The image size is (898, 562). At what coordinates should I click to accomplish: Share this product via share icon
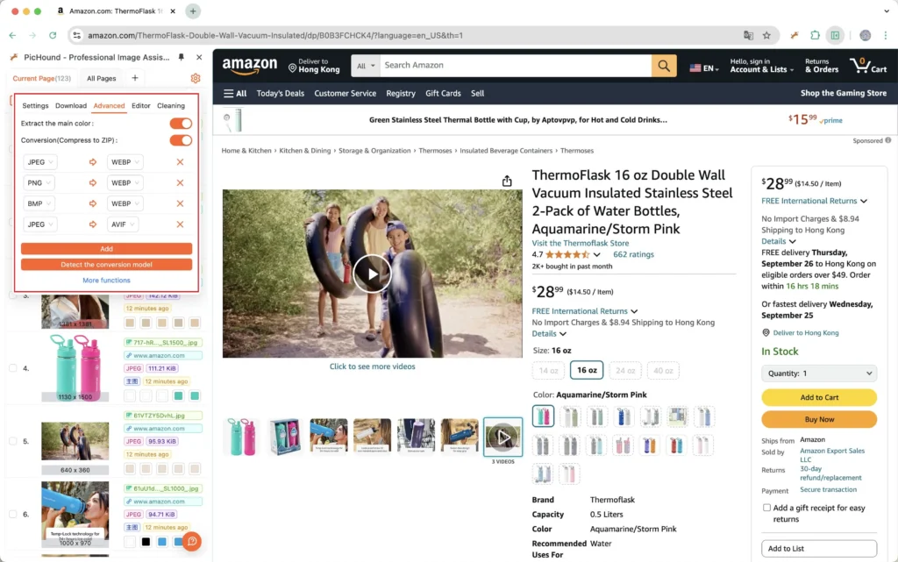(507, 181)
